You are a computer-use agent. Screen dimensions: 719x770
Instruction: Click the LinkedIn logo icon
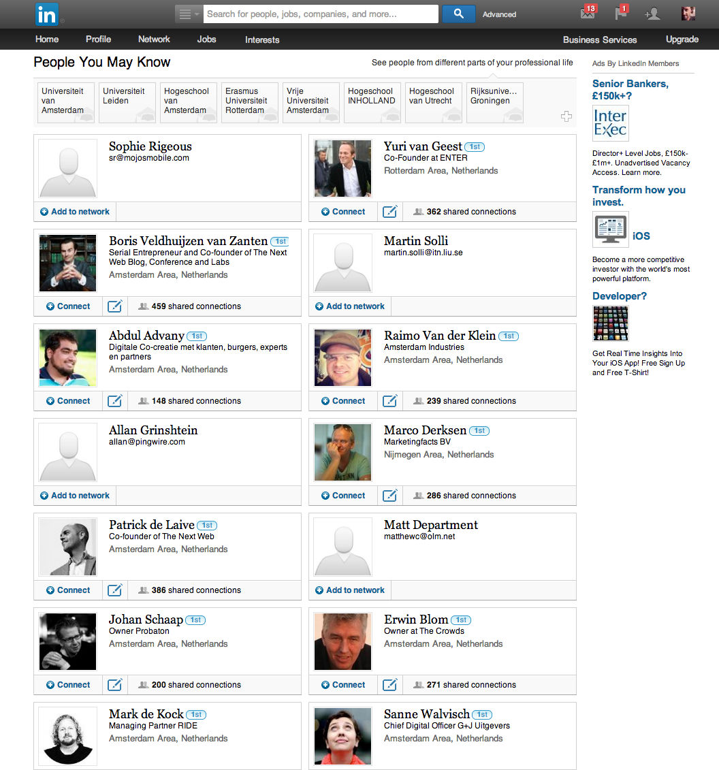pyautogui.click(x=47, y=14)
